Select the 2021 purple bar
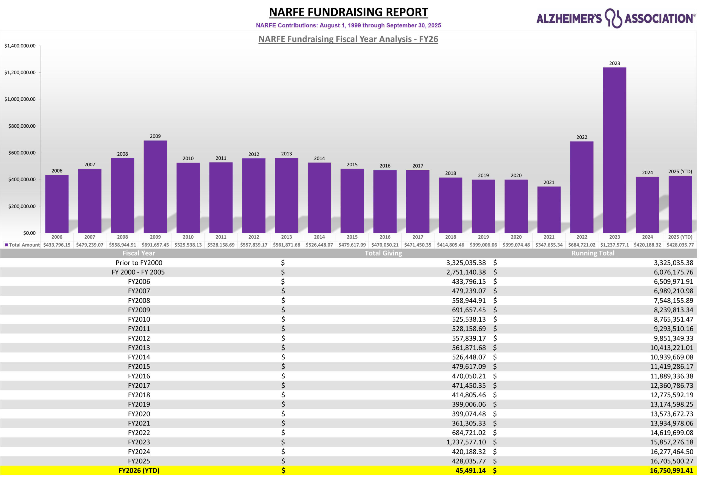 549,209
